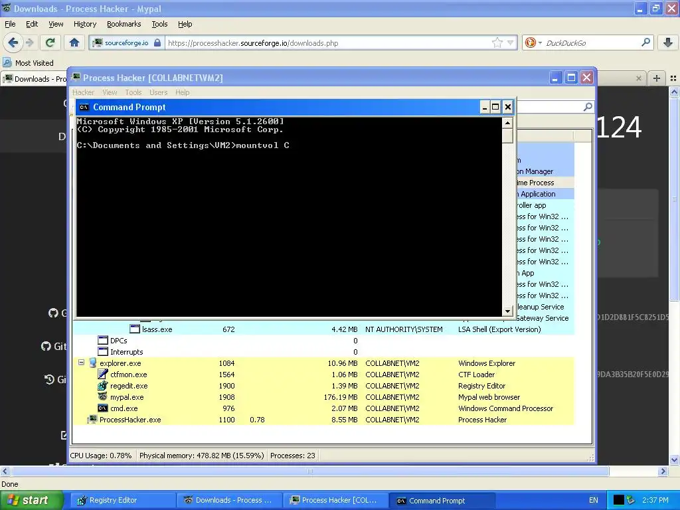
Task: Open the Windows Start menu
Action: tap(31, 500)
